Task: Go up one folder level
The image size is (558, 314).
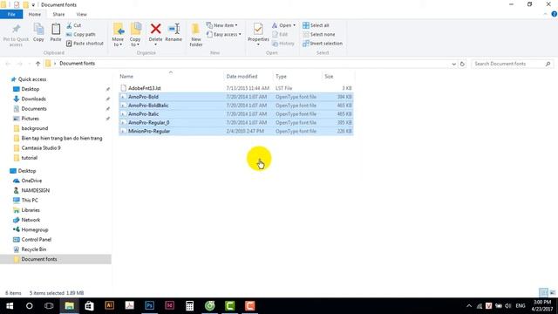Action: click(x=37, y=64)
